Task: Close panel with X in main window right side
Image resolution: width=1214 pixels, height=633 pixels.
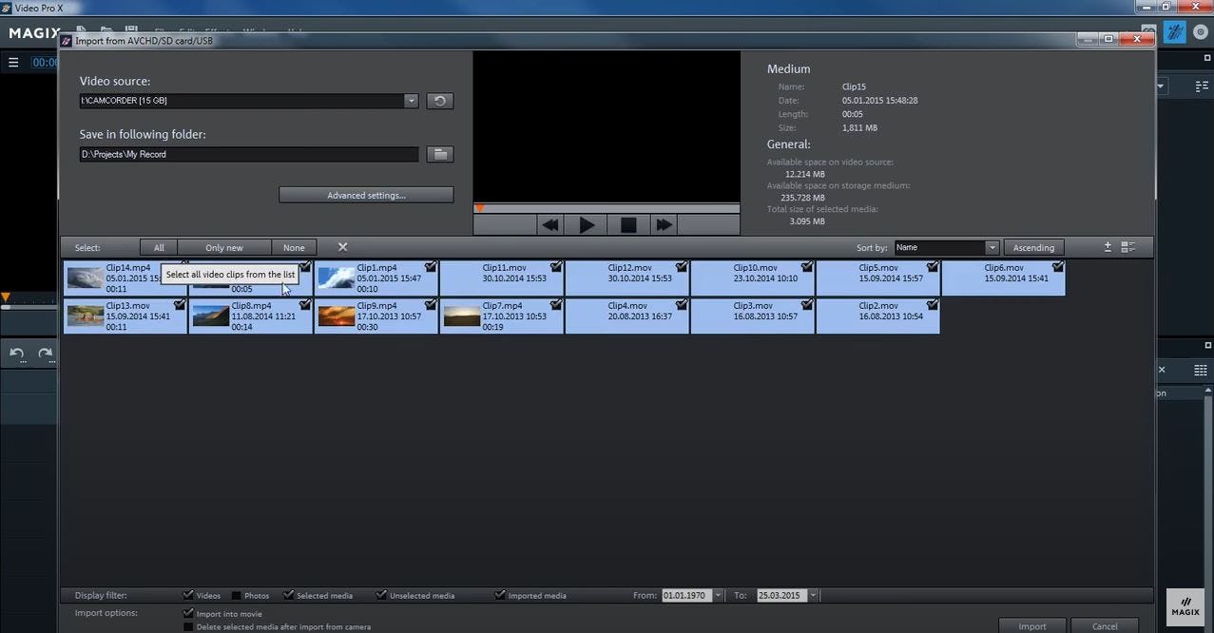Action: [x=1161, y=370]
